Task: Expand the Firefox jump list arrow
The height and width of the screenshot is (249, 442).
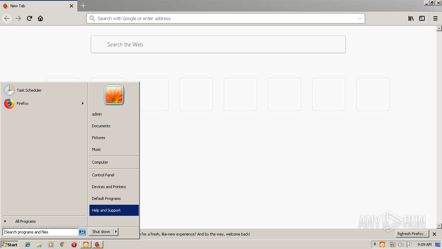Action: click(x=83, y=103)
